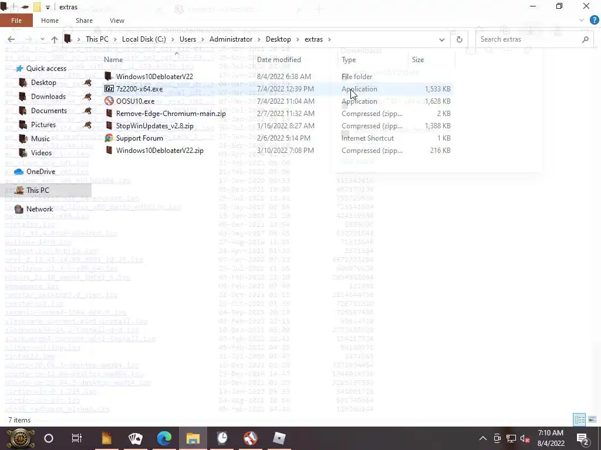601x450 pixels.
Task: Expand chevron after extras breadcrumb
Action: (x=329, y=39)
